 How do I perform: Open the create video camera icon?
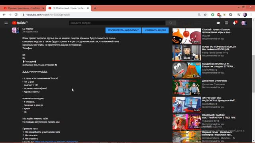(218, 23)
